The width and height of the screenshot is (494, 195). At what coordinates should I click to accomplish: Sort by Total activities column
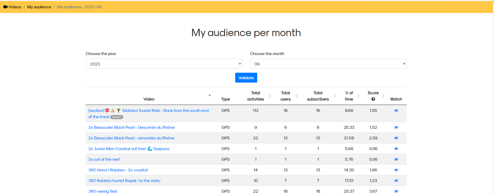255,96
